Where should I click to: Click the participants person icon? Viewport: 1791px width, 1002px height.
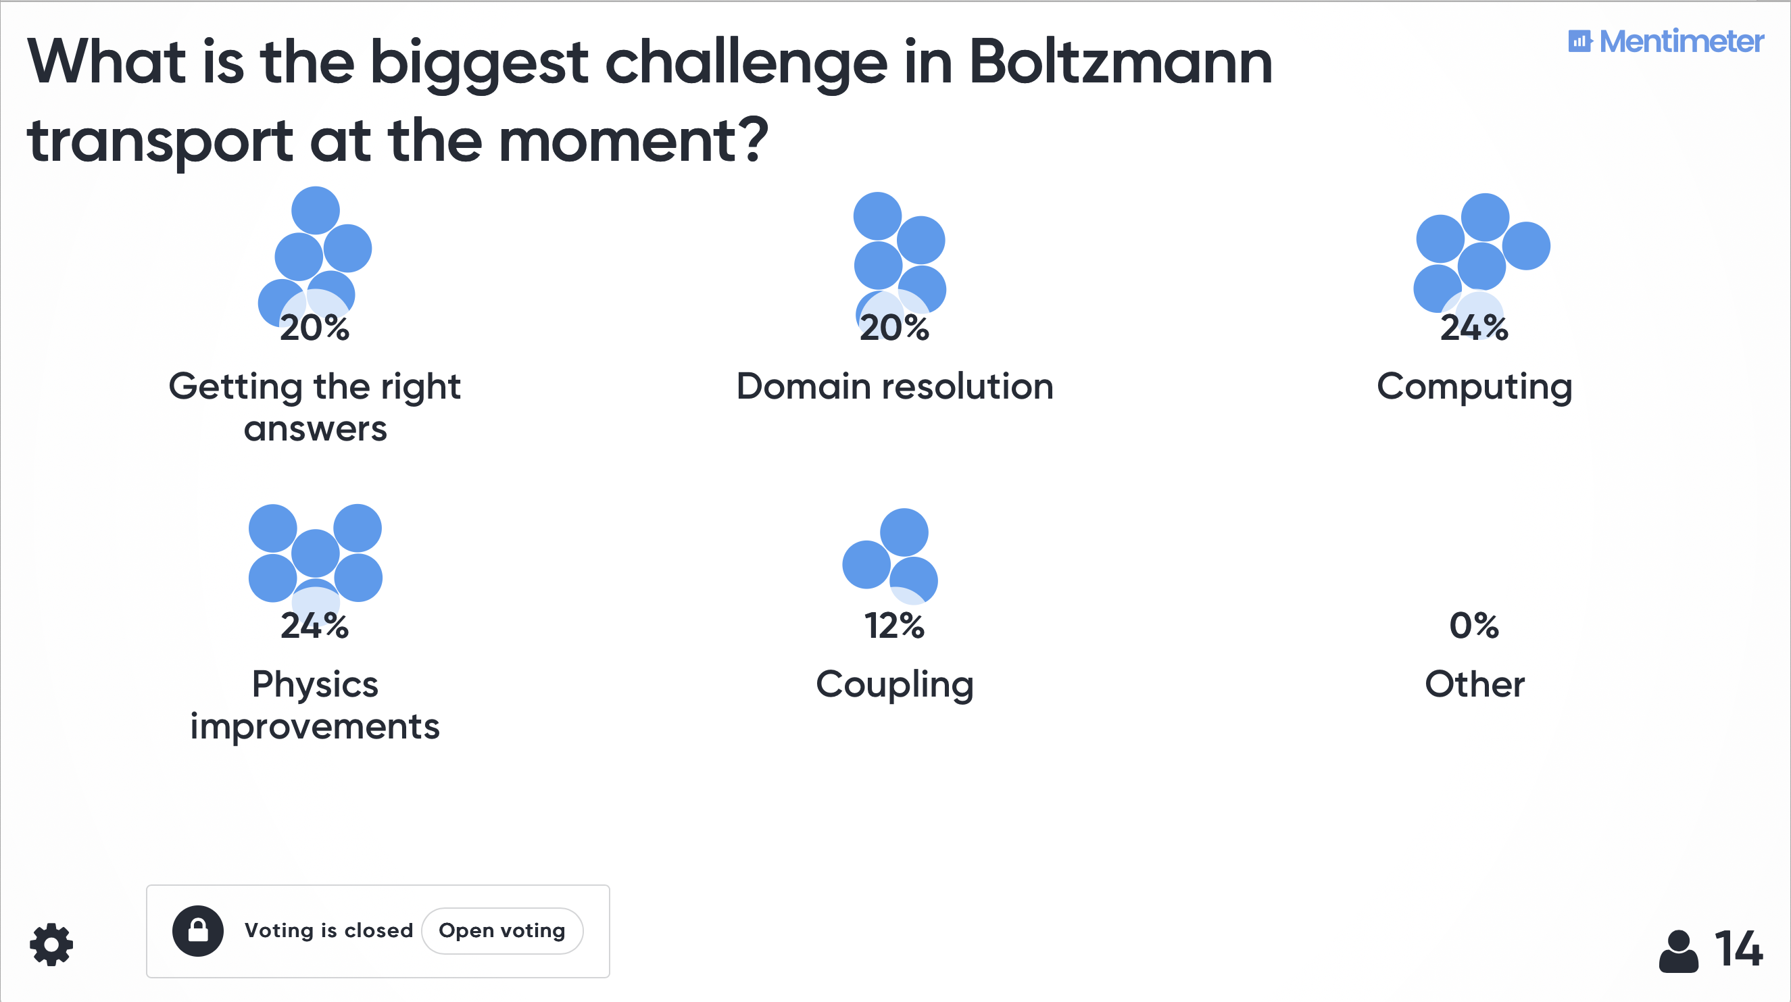(1678, 951)
